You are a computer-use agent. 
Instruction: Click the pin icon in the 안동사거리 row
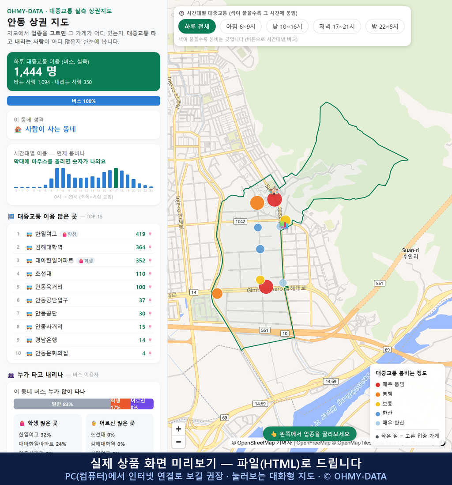[x=150, y=326]
